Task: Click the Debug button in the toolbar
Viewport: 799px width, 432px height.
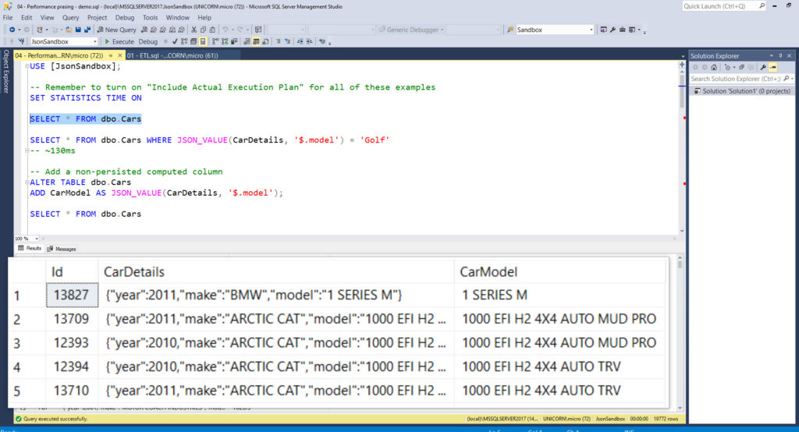Action: [x=147, y=42]
